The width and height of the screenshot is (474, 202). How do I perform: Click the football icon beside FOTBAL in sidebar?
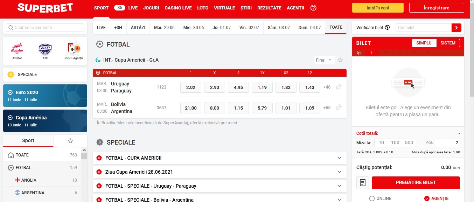[x=11, y=168]
